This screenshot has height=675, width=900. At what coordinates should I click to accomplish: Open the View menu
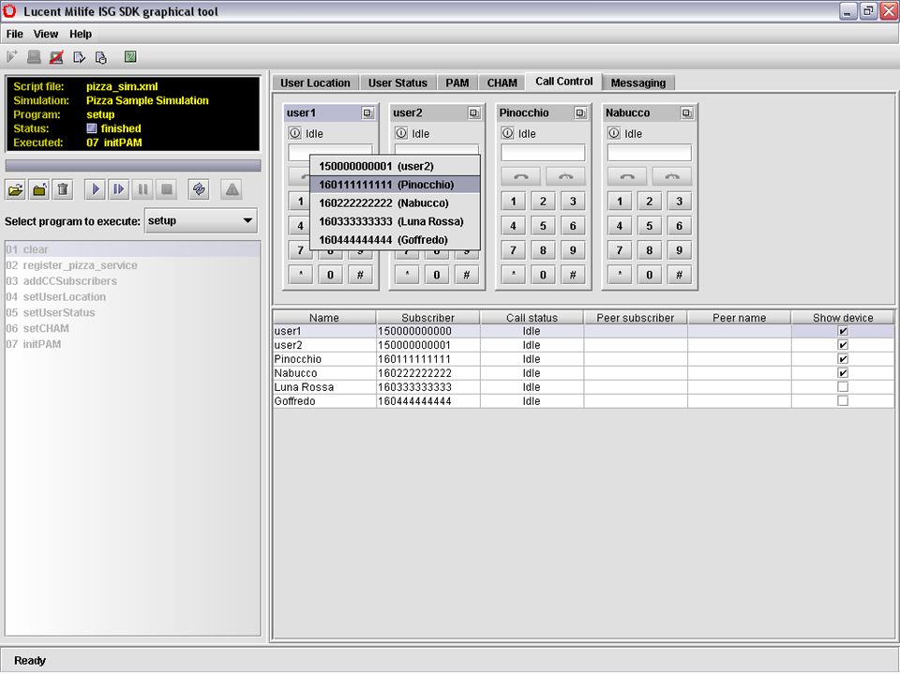pos(45,34)
